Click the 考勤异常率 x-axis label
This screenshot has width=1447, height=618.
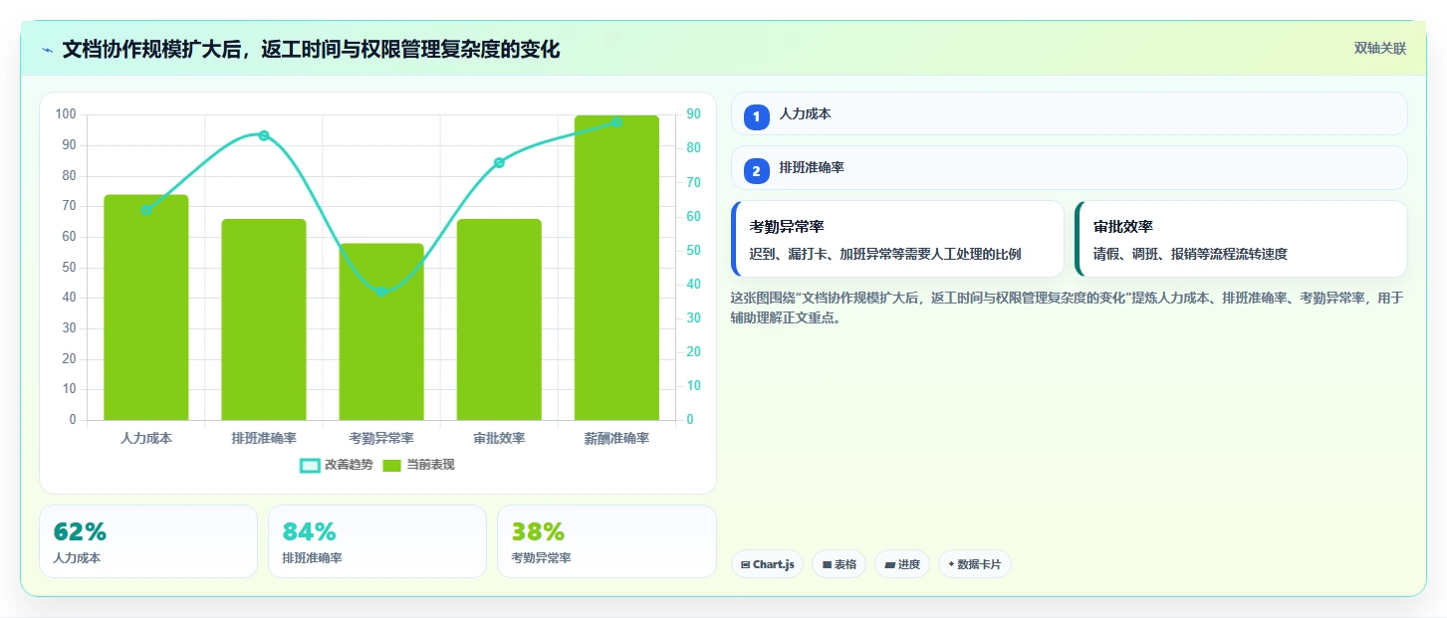tap(381, 438)
